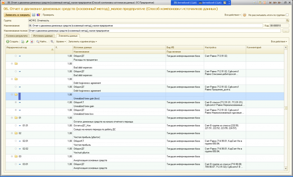Select the 'Unrealized forex loss' cell
The image size is (293, 177).
[x=119, y=114]
